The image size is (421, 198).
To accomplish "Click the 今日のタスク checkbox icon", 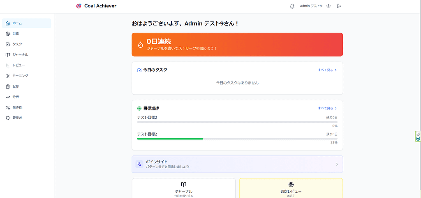I will pyautogui.click(x=139, y=70).
